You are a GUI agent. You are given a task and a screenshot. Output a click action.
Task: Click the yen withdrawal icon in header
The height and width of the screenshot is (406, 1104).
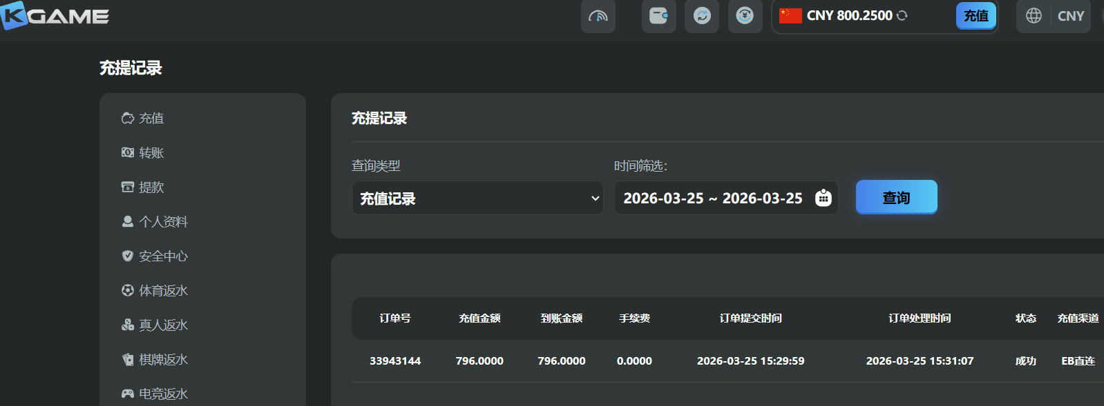coord(745,16)
